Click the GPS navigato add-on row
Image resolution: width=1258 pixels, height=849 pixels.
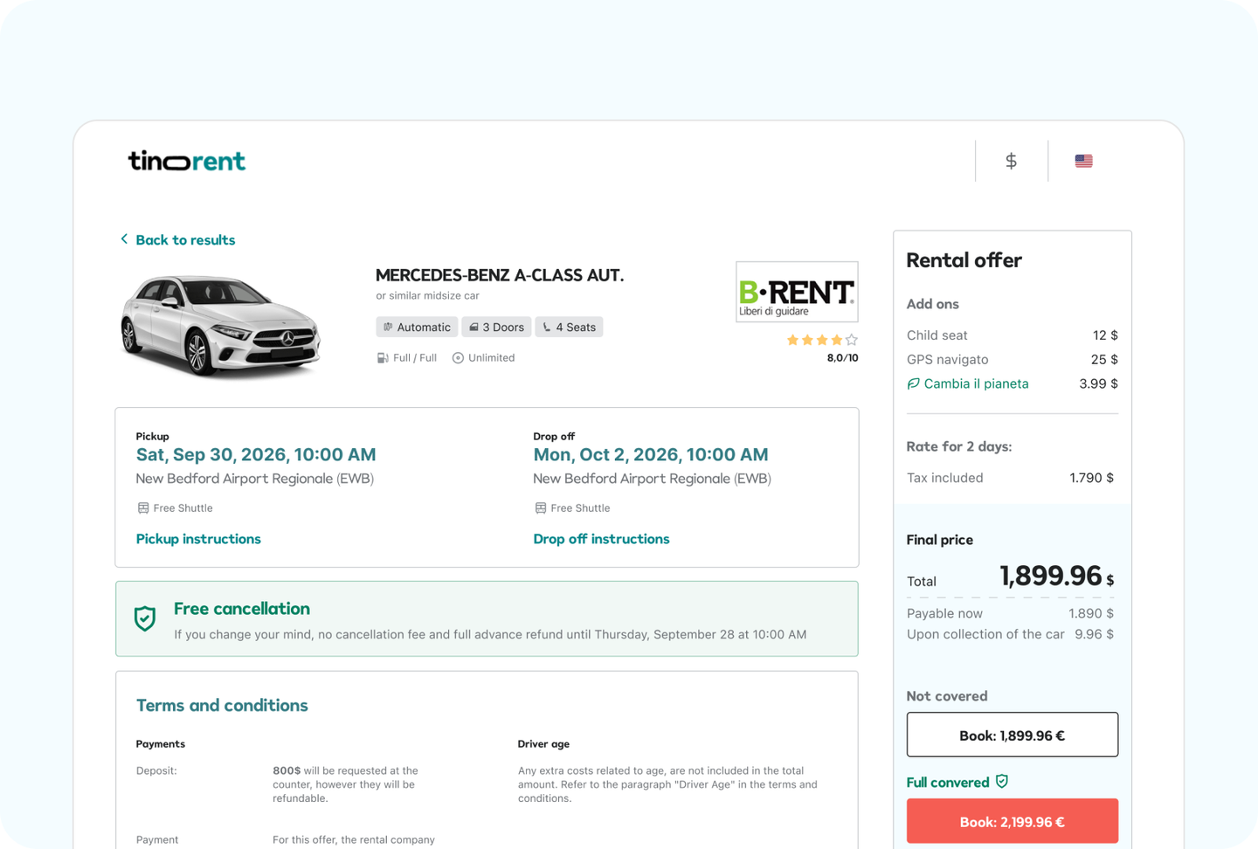[x=1012, y=359]
